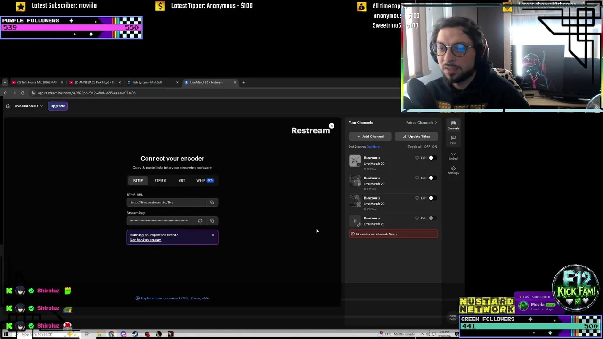Close the Fish System - MarkSoft tab
Image resolution: width=603 pixels, height=339 pixels.
coord(177,82)
